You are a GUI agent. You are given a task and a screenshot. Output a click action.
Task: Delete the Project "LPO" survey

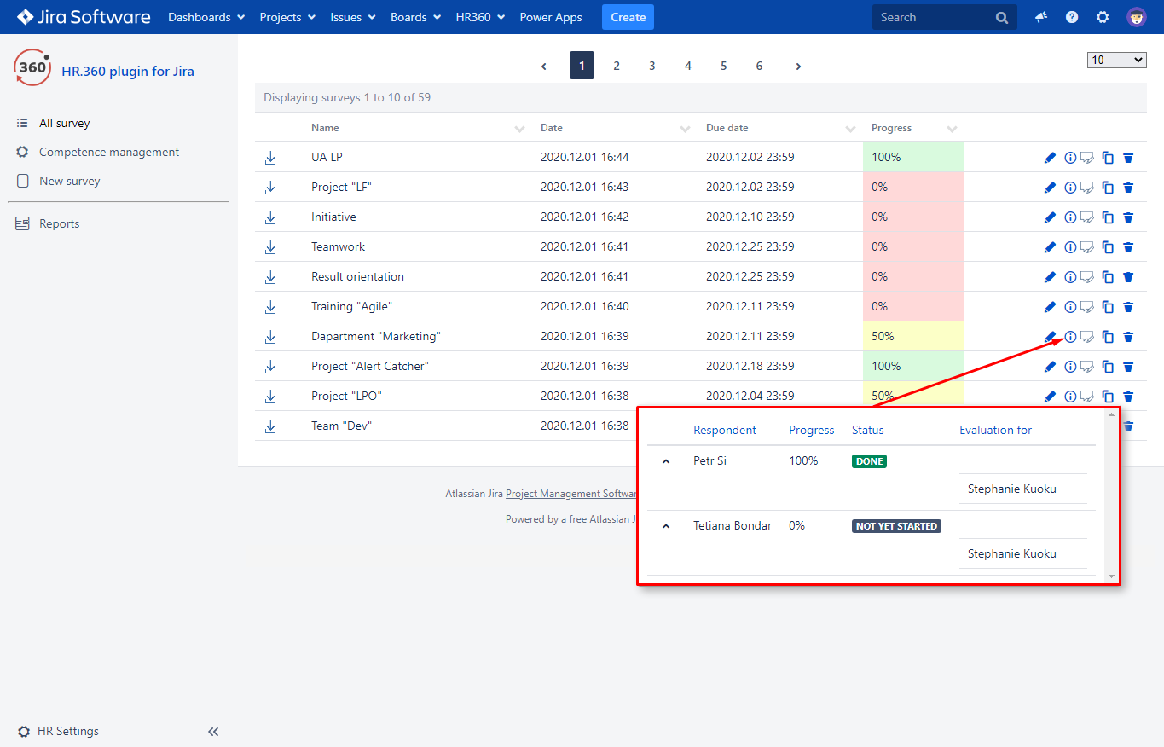tap(1128, 397)
